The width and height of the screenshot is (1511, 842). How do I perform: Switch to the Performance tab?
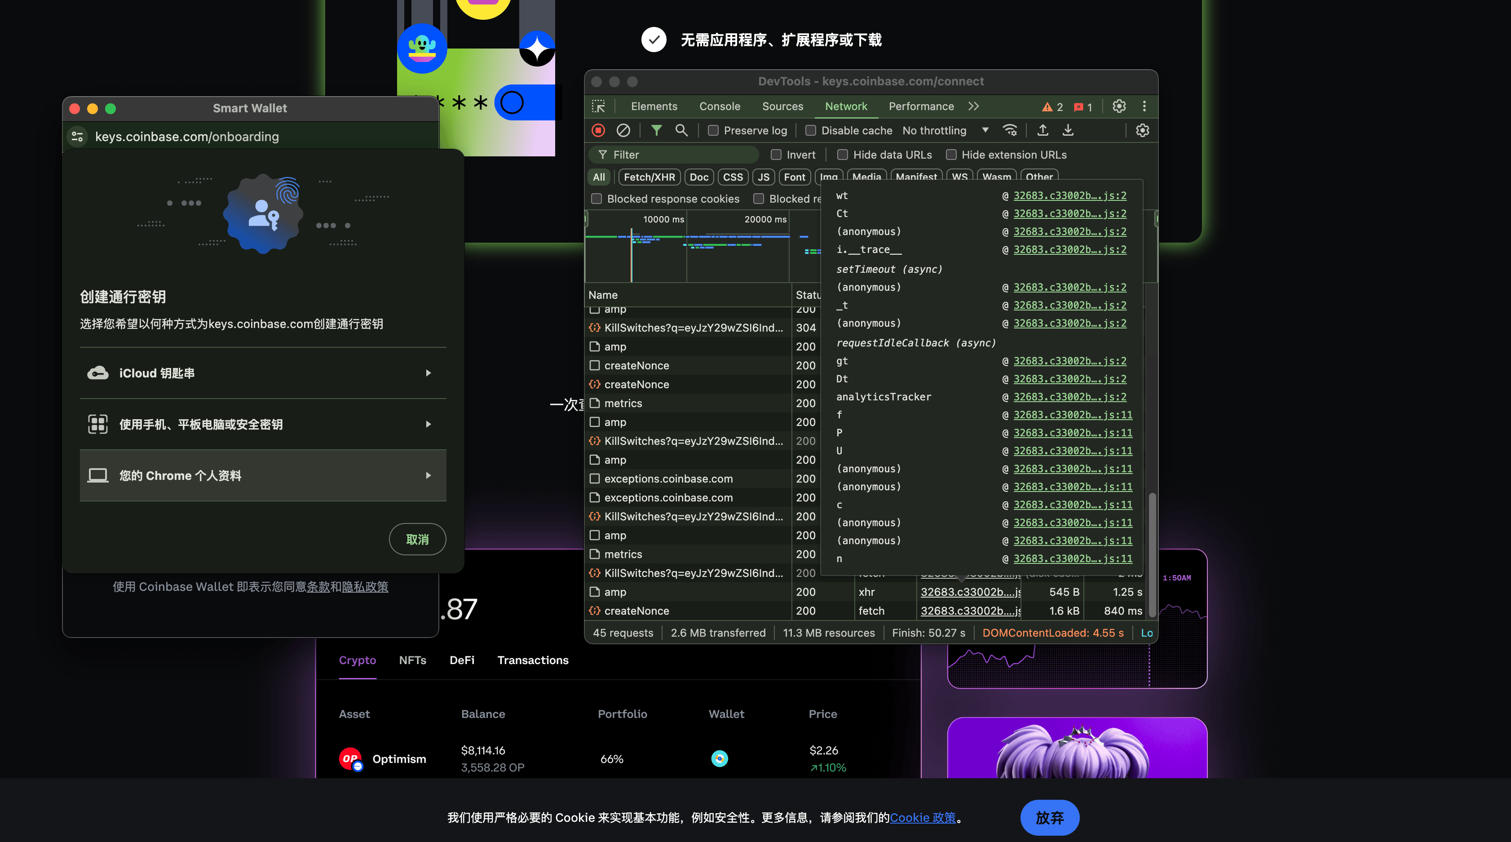(x=921, y=106)
